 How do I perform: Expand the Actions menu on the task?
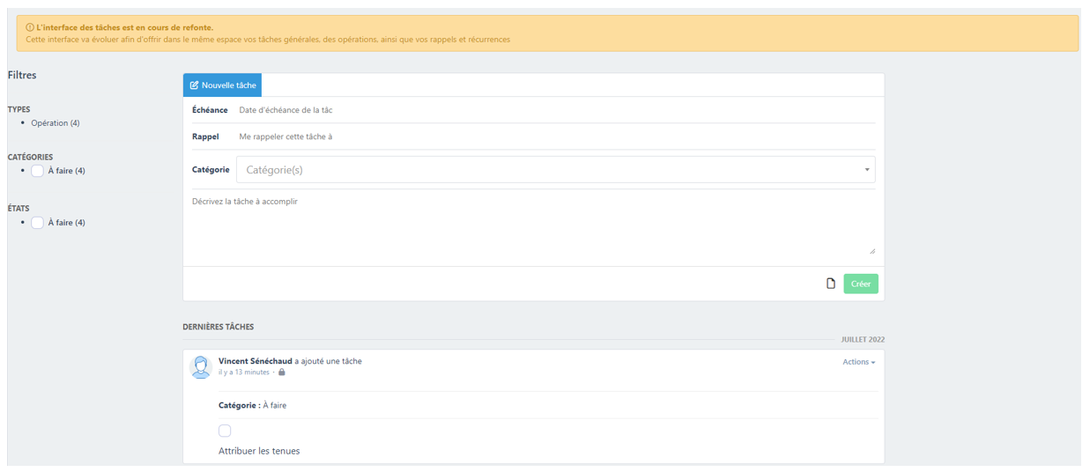click(x=858, y=362)
